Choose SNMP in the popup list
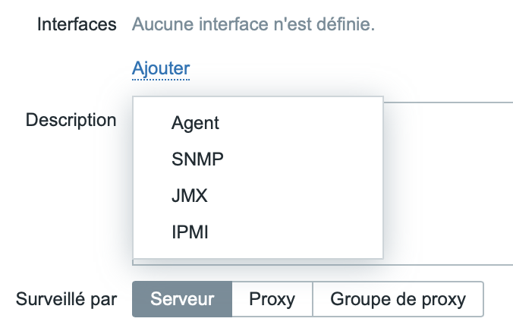This screenshot has height=331, width=513. [x=197, y=159]
